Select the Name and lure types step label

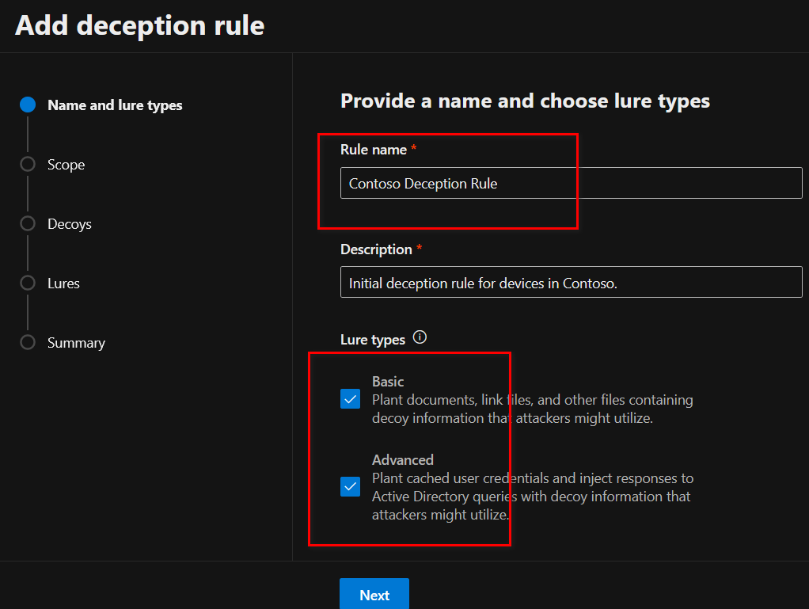(115, 105)
